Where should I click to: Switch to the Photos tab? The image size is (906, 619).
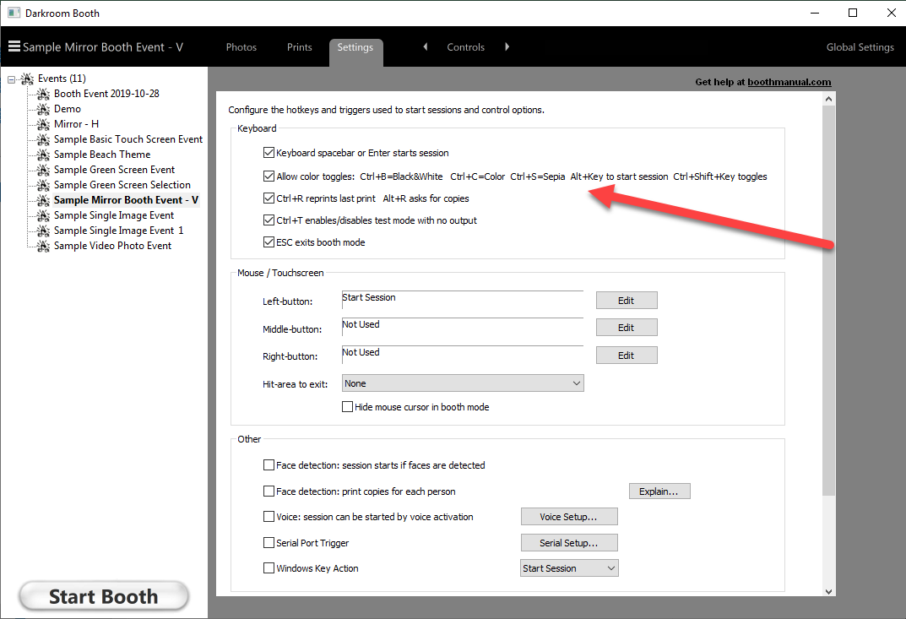(x=241, y=47)
